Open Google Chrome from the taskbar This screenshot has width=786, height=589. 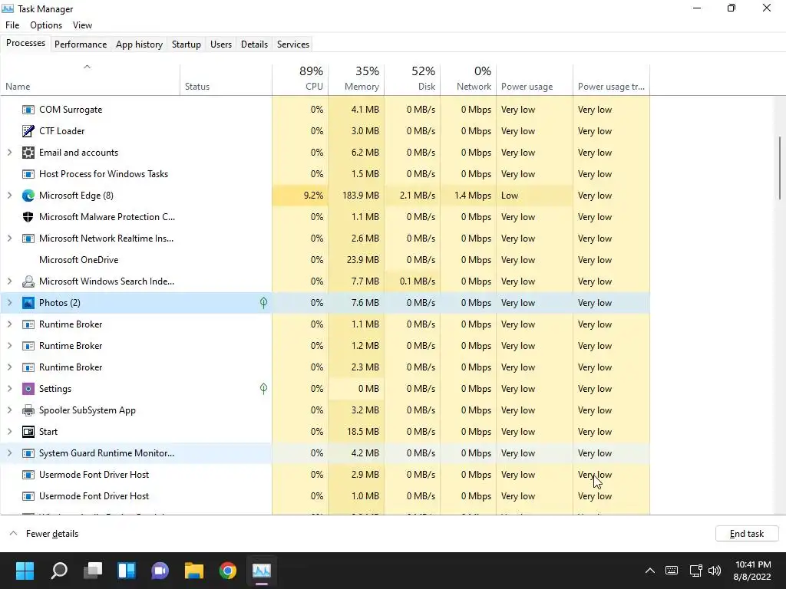pyautogui.click(x=227, y=571)
